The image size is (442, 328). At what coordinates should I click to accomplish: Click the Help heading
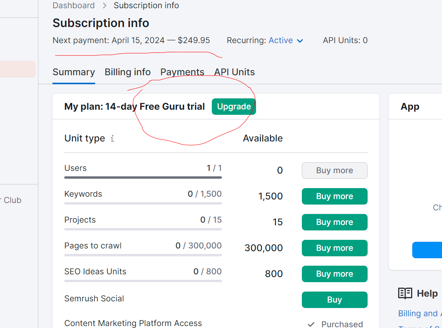pos(428,294)
